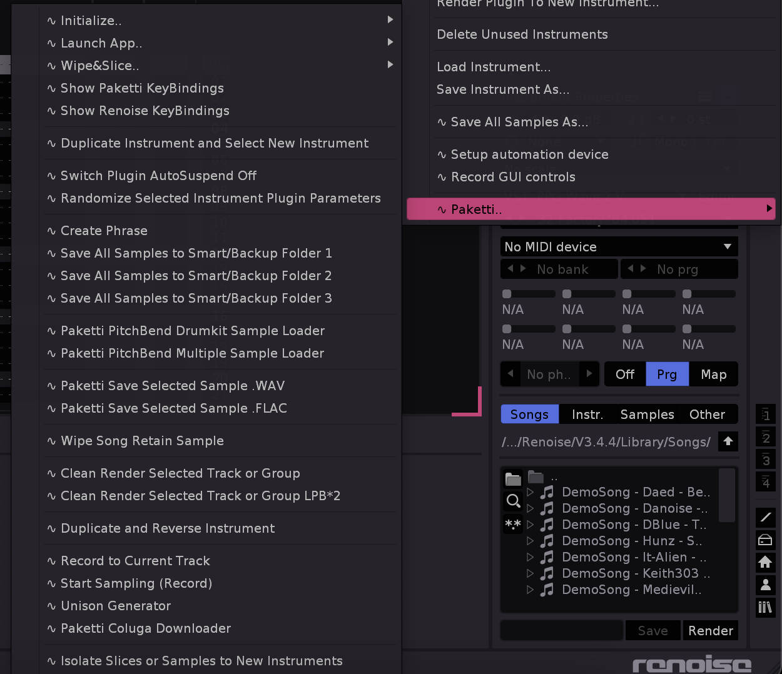
Task: Select favorite folder preset 1 icon
Action: 765,415
